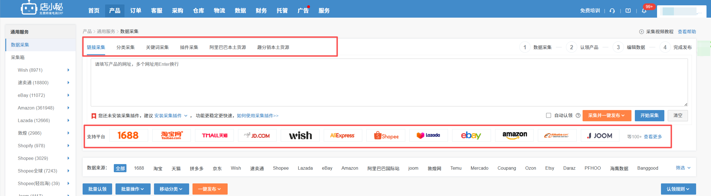The image size is (711, 196).
Task: Select the 全部 data source filter
Action: pyautogui.click(x=120, y=168)
